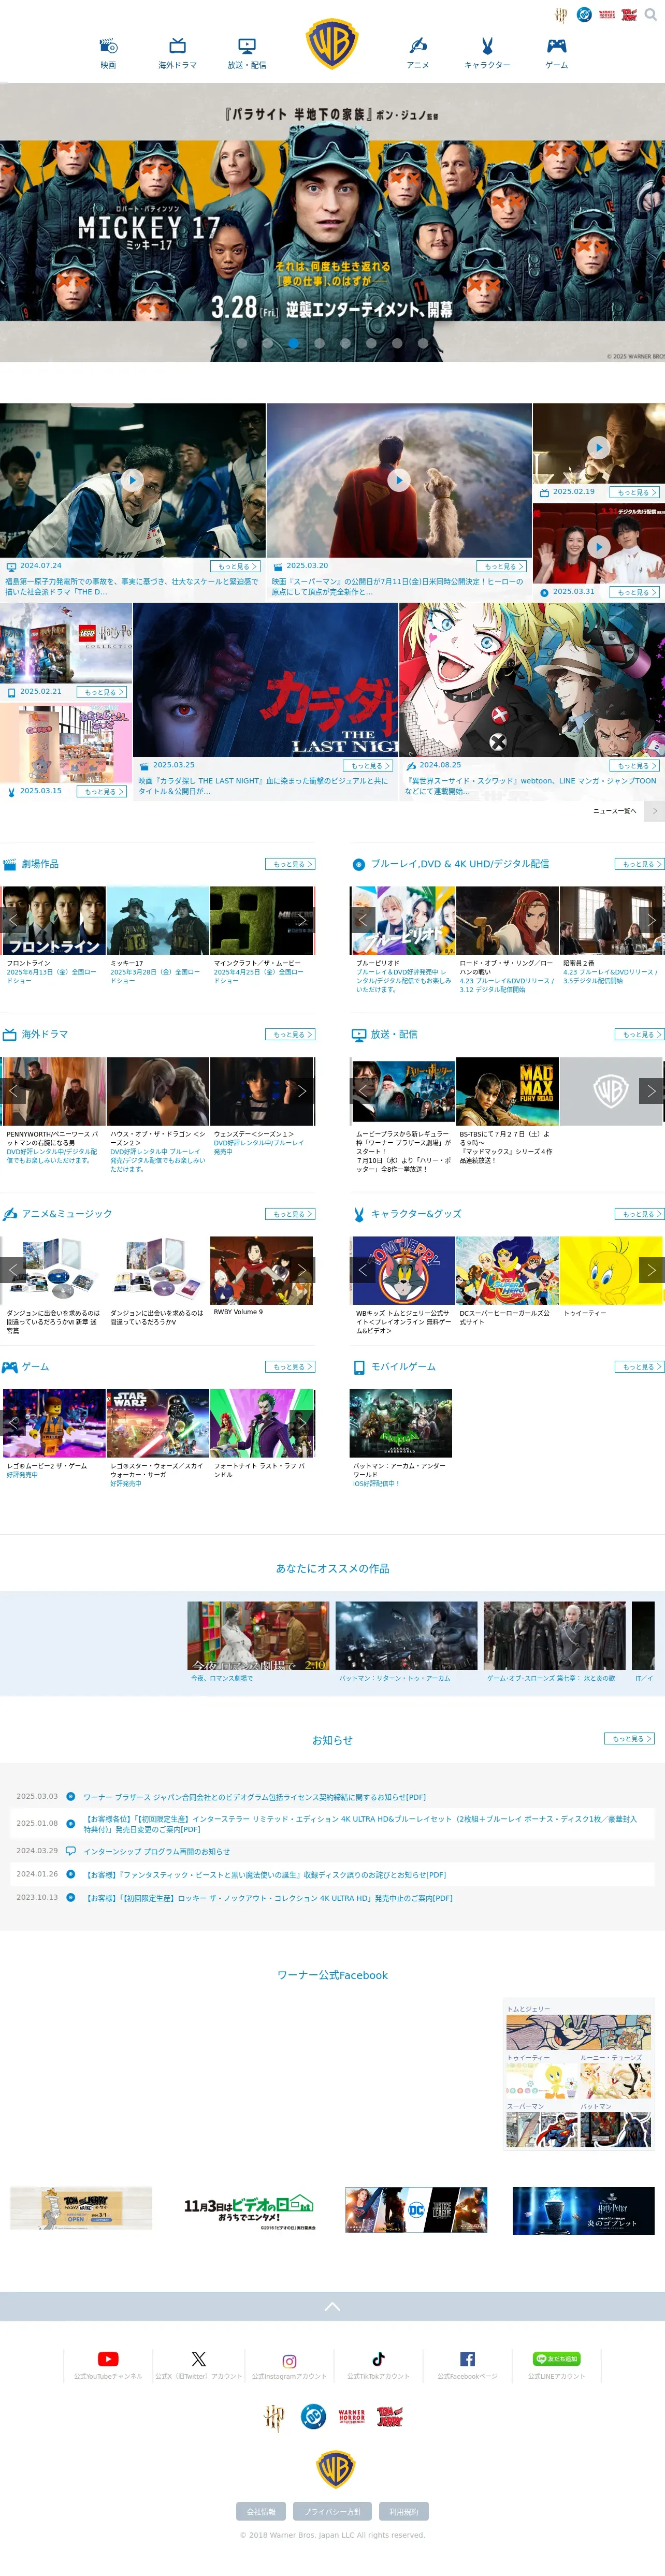This screenshot has width=665, height=2576.
Task: Open the MAD MAX Fury Road broadcast thumbnail
Action: coord(507,1091)
